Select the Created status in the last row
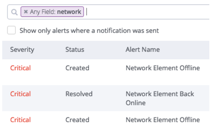 [x=77, y=120]
